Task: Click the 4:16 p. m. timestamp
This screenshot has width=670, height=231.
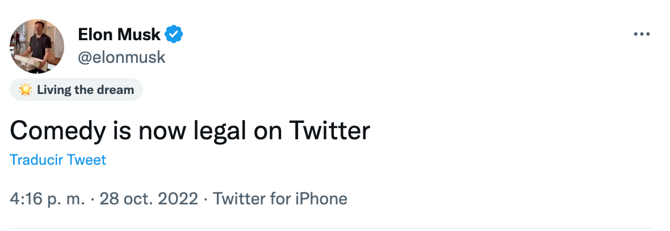Action: coord(47,199)
